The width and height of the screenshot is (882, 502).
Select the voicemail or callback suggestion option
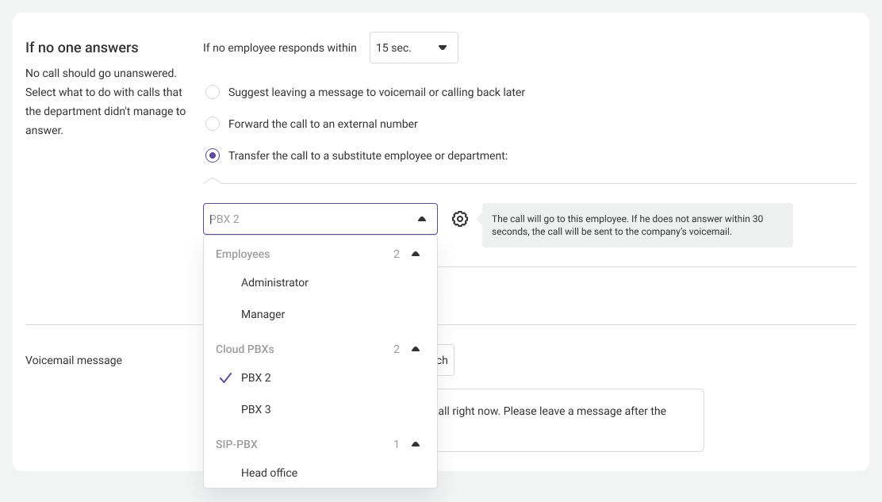213,92
